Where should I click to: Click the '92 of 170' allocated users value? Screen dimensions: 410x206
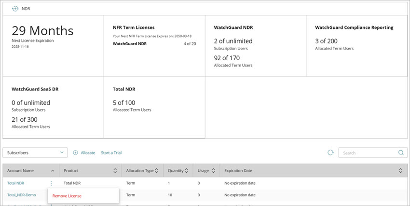227,58
